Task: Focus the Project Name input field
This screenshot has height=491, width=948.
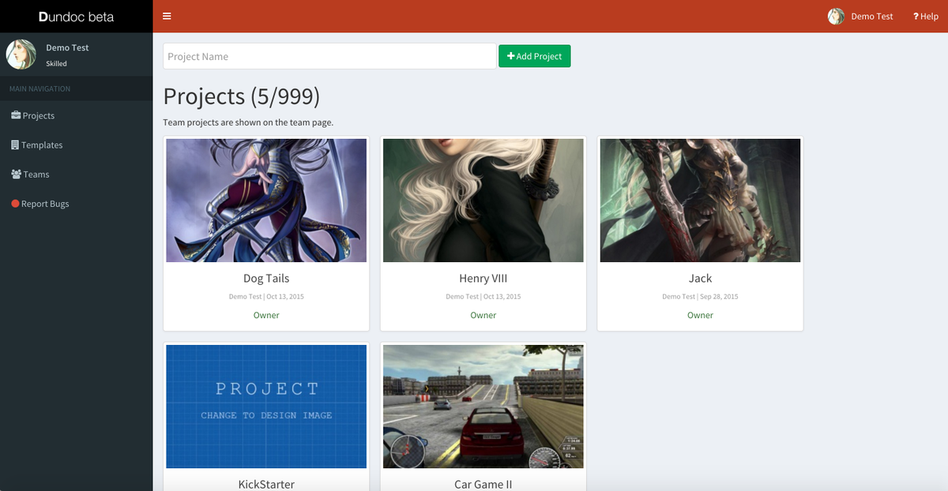Action: [329, 56]
